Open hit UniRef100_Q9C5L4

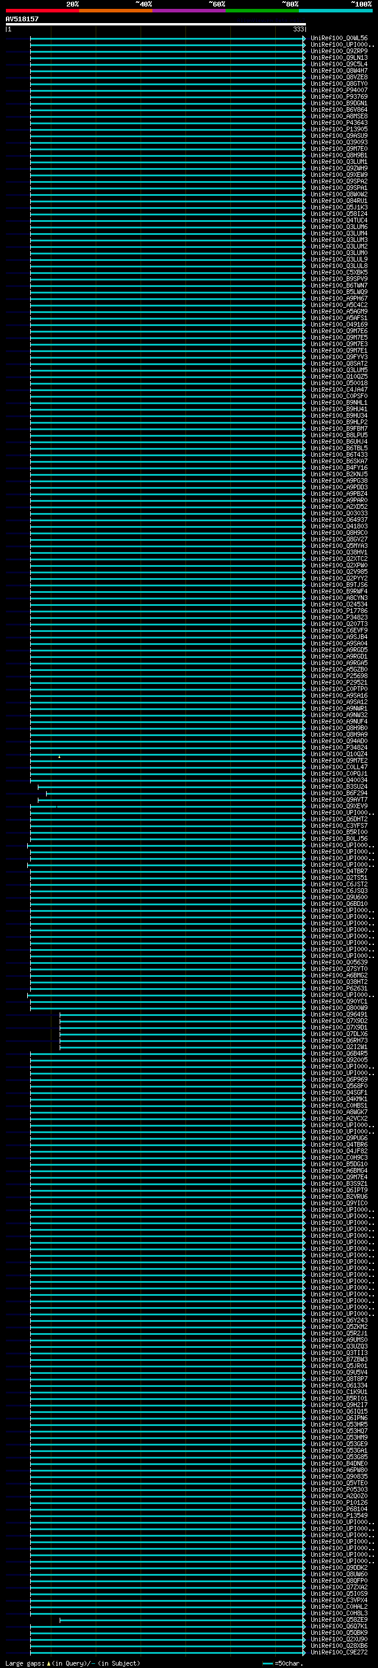coord(339,64)
